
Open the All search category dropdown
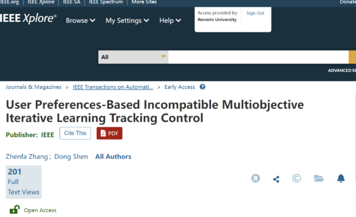[x=133, y=57]
